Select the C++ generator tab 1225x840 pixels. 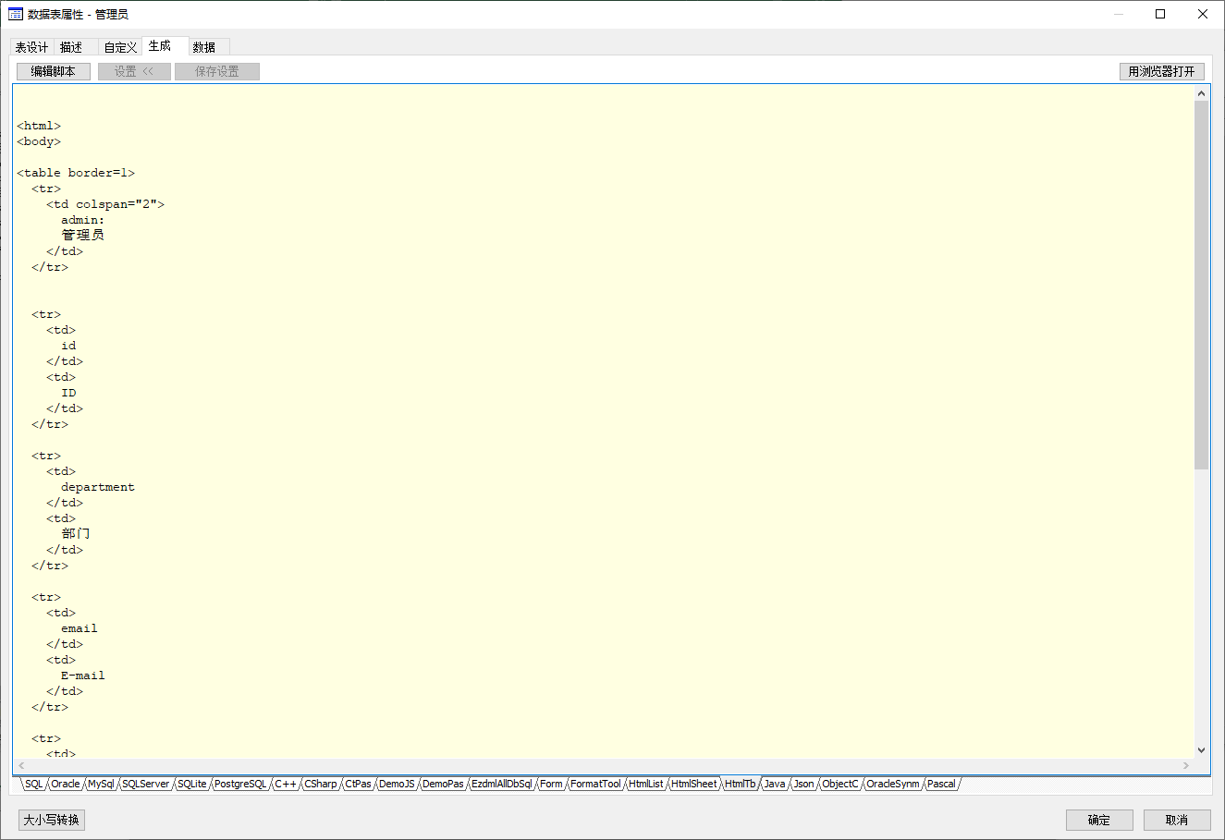pos(286,784)
